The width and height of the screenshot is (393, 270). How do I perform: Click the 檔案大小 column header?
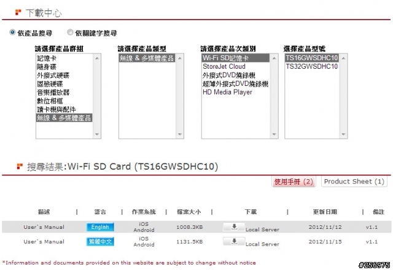[189, 212]
